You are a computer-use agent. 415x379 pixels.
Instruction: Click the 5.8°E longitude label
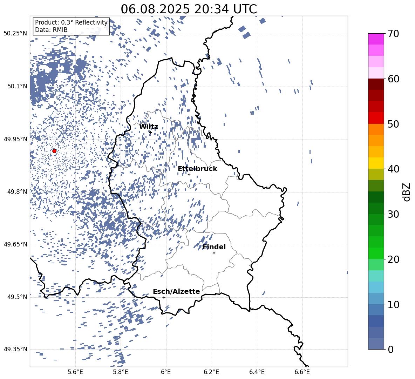pos(121,372)
